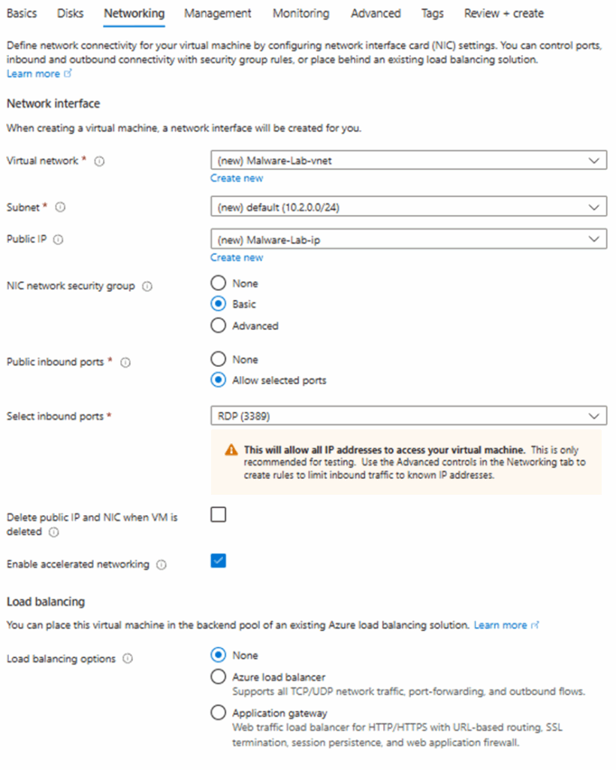Select None for Public inbound ports
The width and height of the screenshot is (616, 770).
219,359
